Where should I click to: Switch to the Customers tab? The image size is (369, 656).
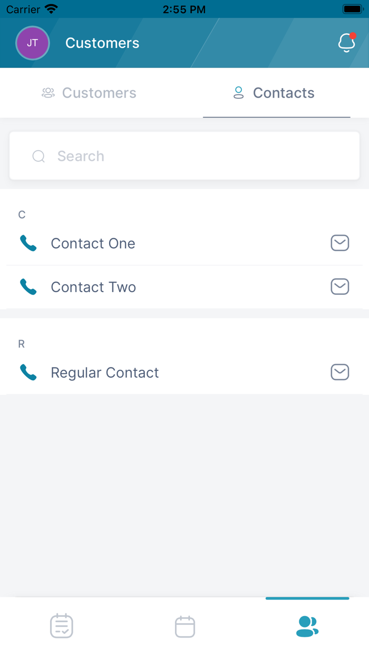coord(89,93)
